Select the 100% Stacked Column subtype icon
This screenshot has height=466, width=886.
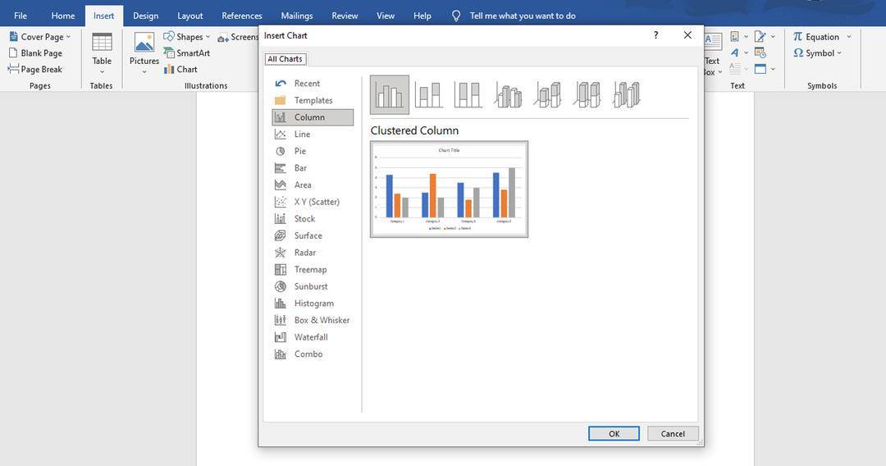tap(468, 95)
